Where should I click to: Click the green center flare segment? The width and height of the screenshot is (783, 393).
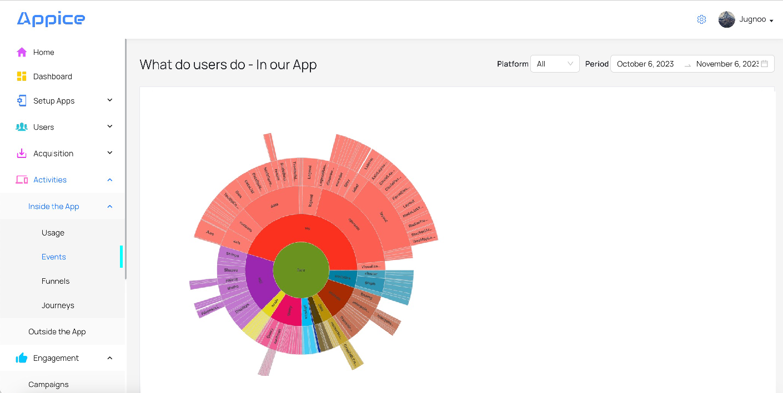[301, 270]
